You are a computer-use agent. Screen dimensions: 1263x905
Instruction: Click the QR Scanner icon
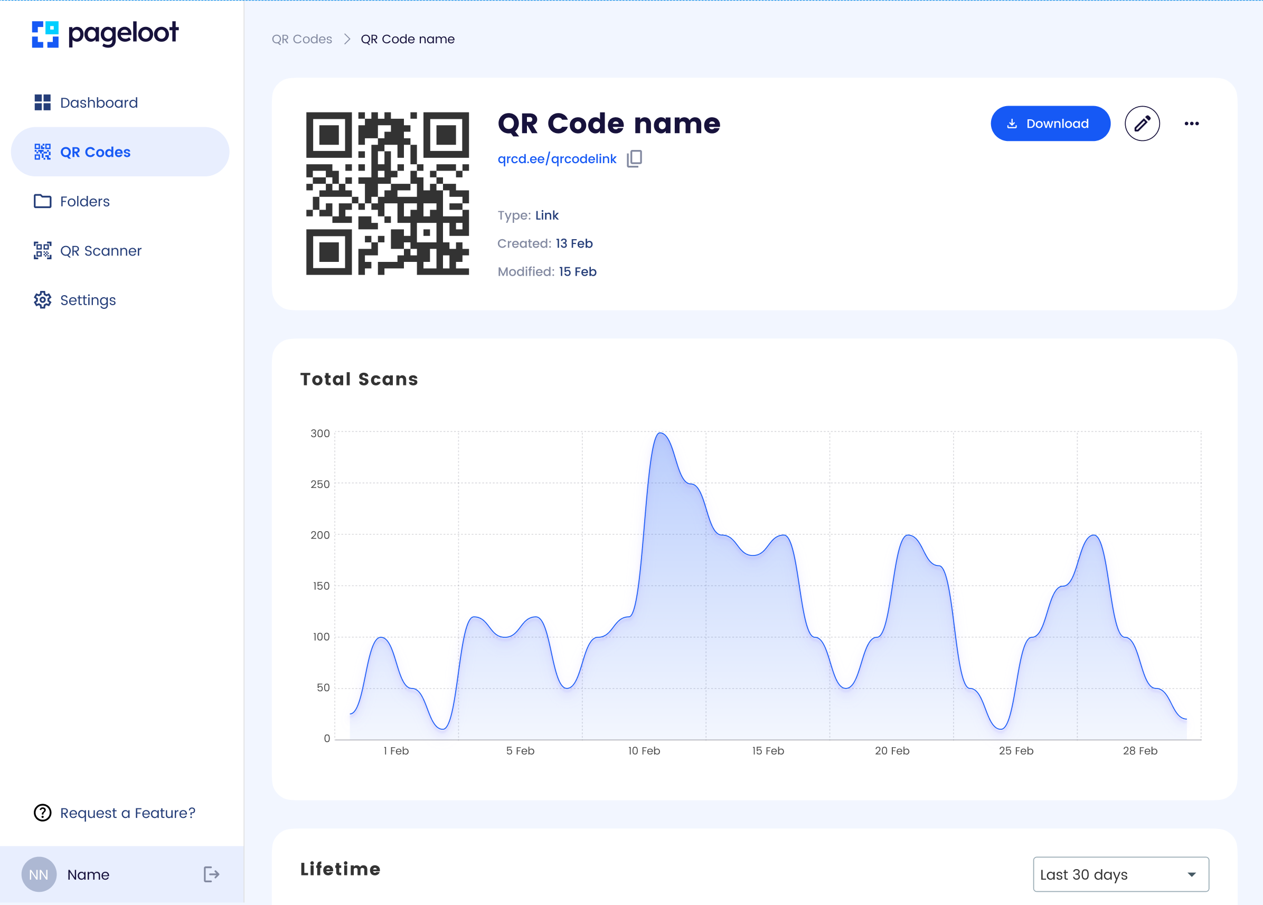pyautogui.click(x=42, y=251)
